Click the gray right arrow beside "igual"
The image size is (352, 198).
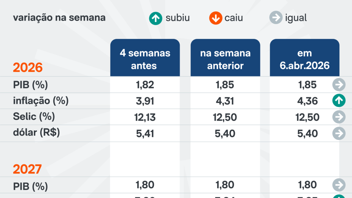[276, 18]
